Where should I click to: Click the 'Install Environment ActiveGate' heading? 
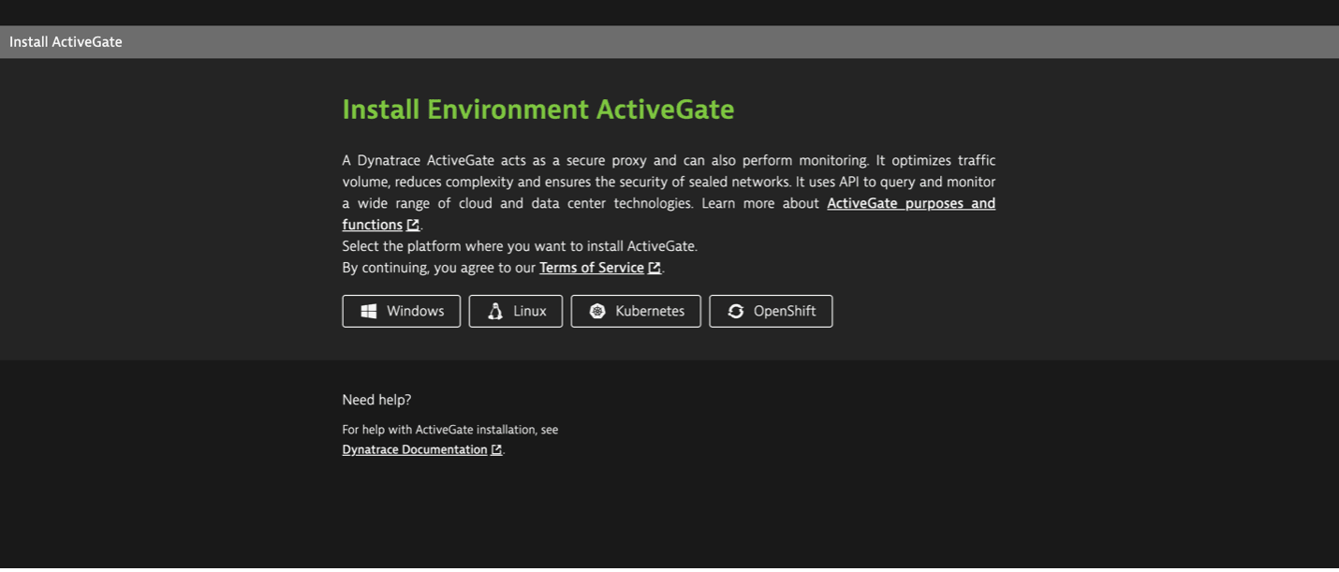[538, 110]
